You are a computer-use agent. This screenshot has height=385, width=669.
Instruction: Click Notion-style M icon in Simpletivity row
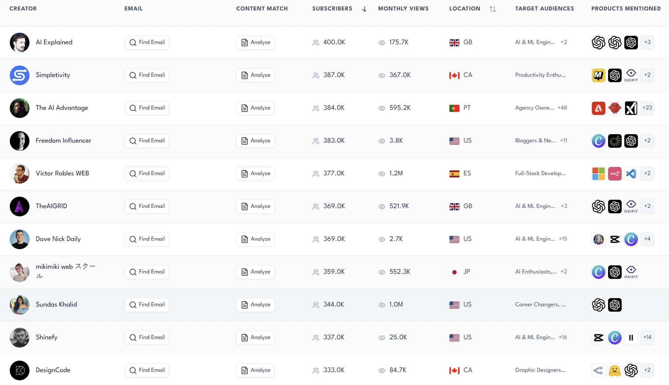pyautogui.click(x=598, y=75)
